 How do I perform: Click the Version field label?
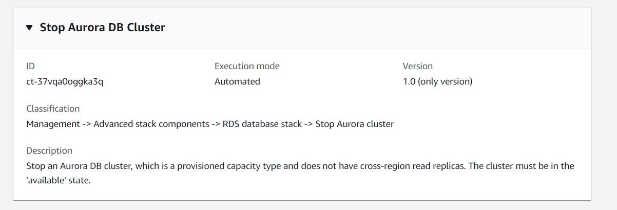coord(417,66)
